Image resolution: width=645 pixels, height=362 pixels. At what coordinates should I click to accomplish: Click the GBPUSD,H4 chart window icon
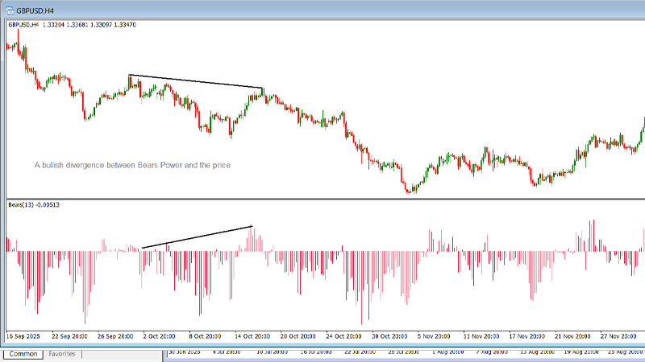coord(10,10)
